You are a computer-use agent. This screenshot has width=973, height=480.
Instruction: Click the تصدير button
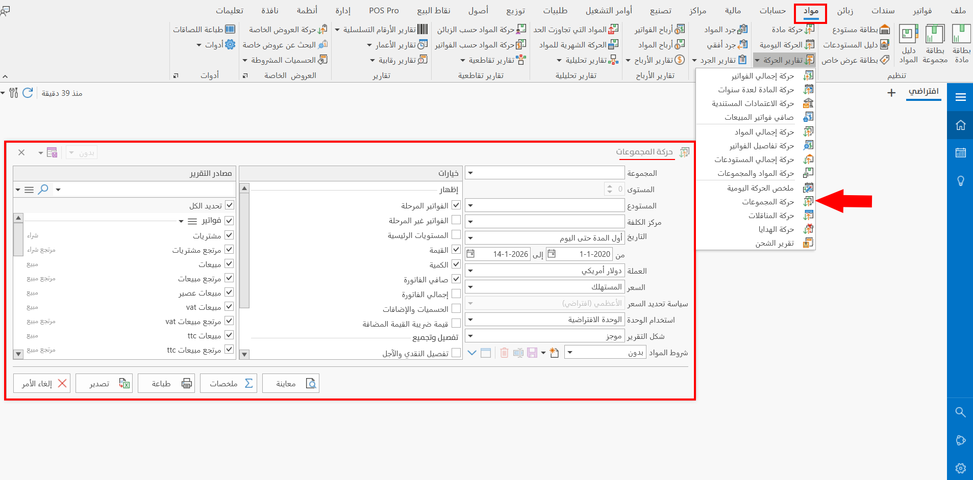(104, 383)
